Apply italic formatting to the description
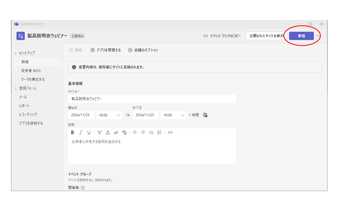Viewport: 343px width, 215px height. click(x=80, y=132)
